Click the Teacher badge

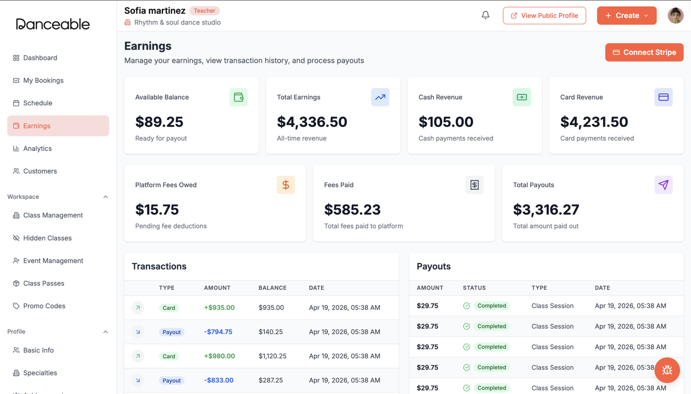tap(205, 11)
